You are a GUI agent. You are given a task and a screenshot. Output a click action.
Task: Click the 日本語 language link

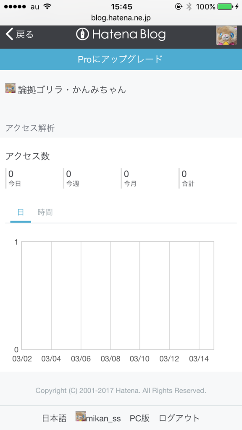point(54,419)
